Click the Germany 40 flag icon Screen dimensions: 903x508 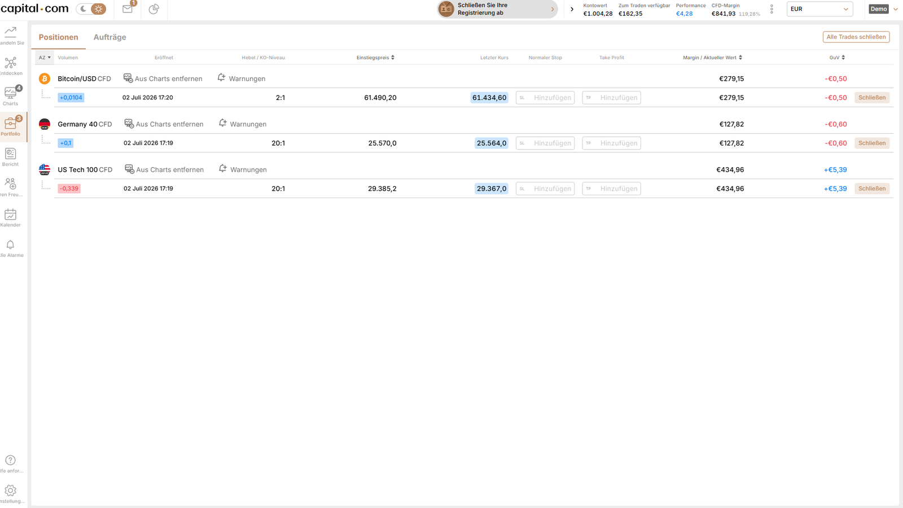click(45, 124)
